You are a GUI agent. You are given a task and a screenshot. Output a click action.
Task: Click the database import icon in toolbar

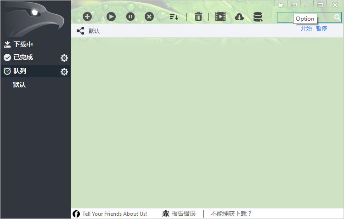tap(258, 17)
